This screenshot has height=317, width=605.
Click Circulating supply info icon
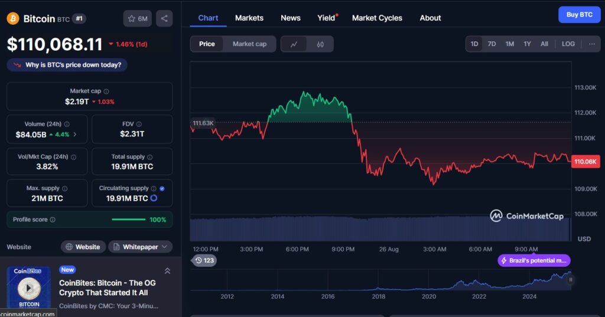coord(154,188)
